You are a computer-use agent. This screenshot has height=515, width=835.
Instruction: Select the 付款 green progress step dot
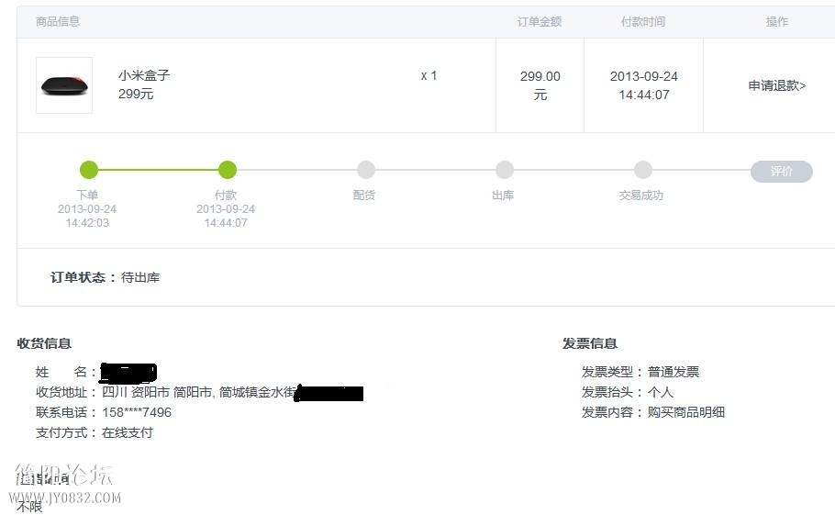pos(228,170)
